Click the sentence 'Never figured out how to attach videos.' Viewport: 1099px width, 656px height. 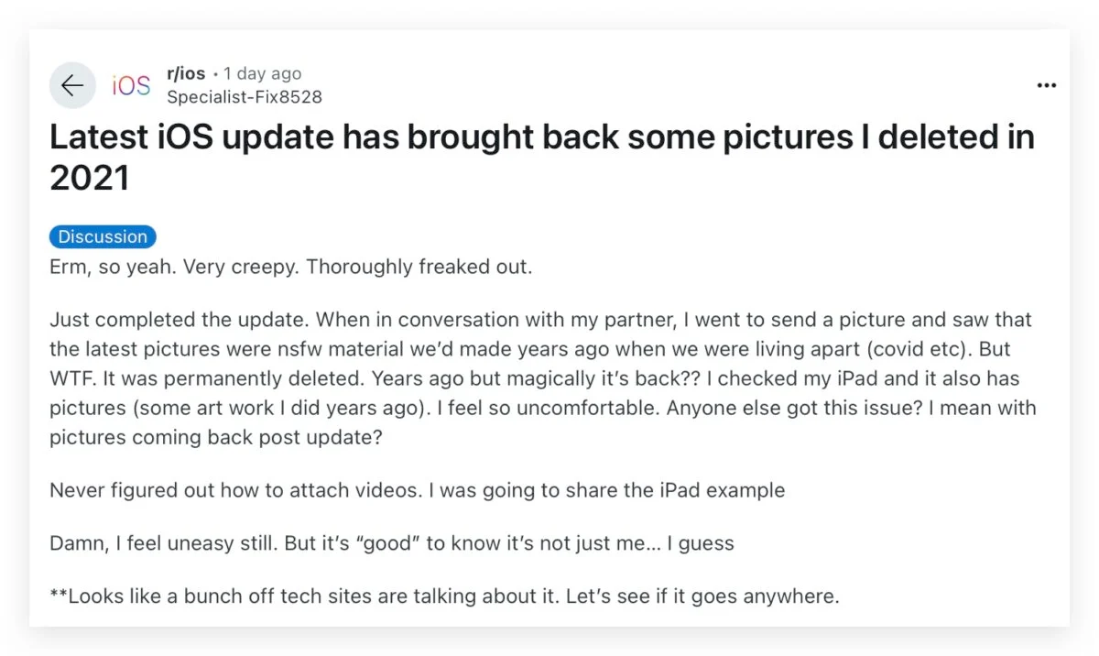236,490
